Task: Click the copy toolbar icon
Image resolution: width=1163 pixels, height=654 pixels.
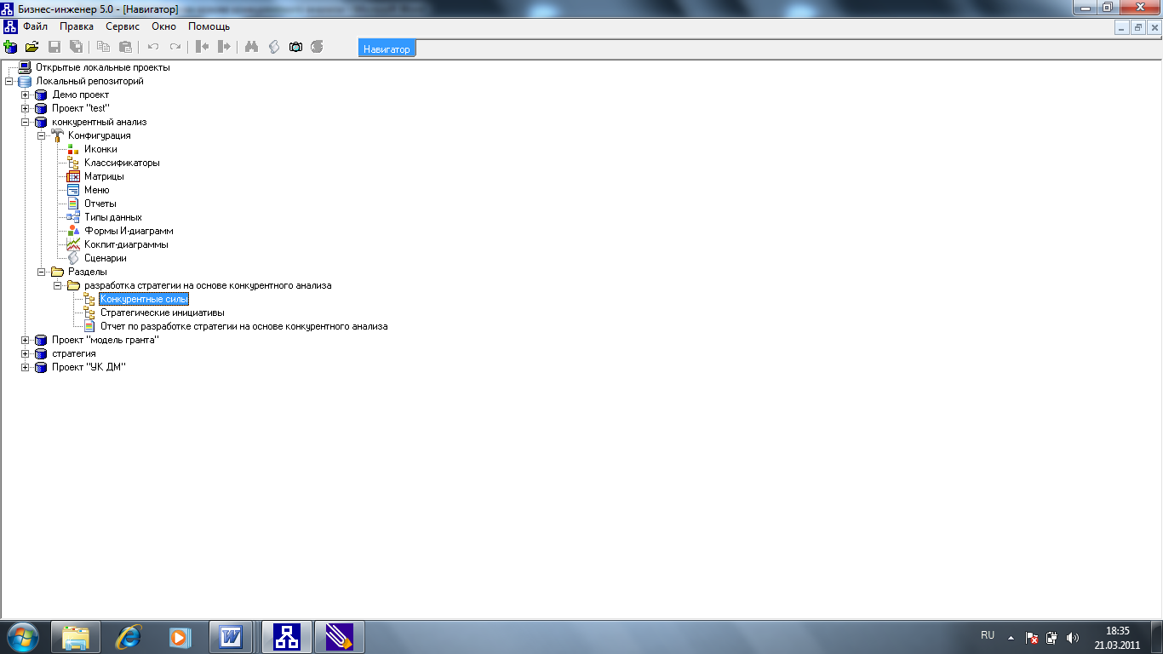Action: click(103, 47)
